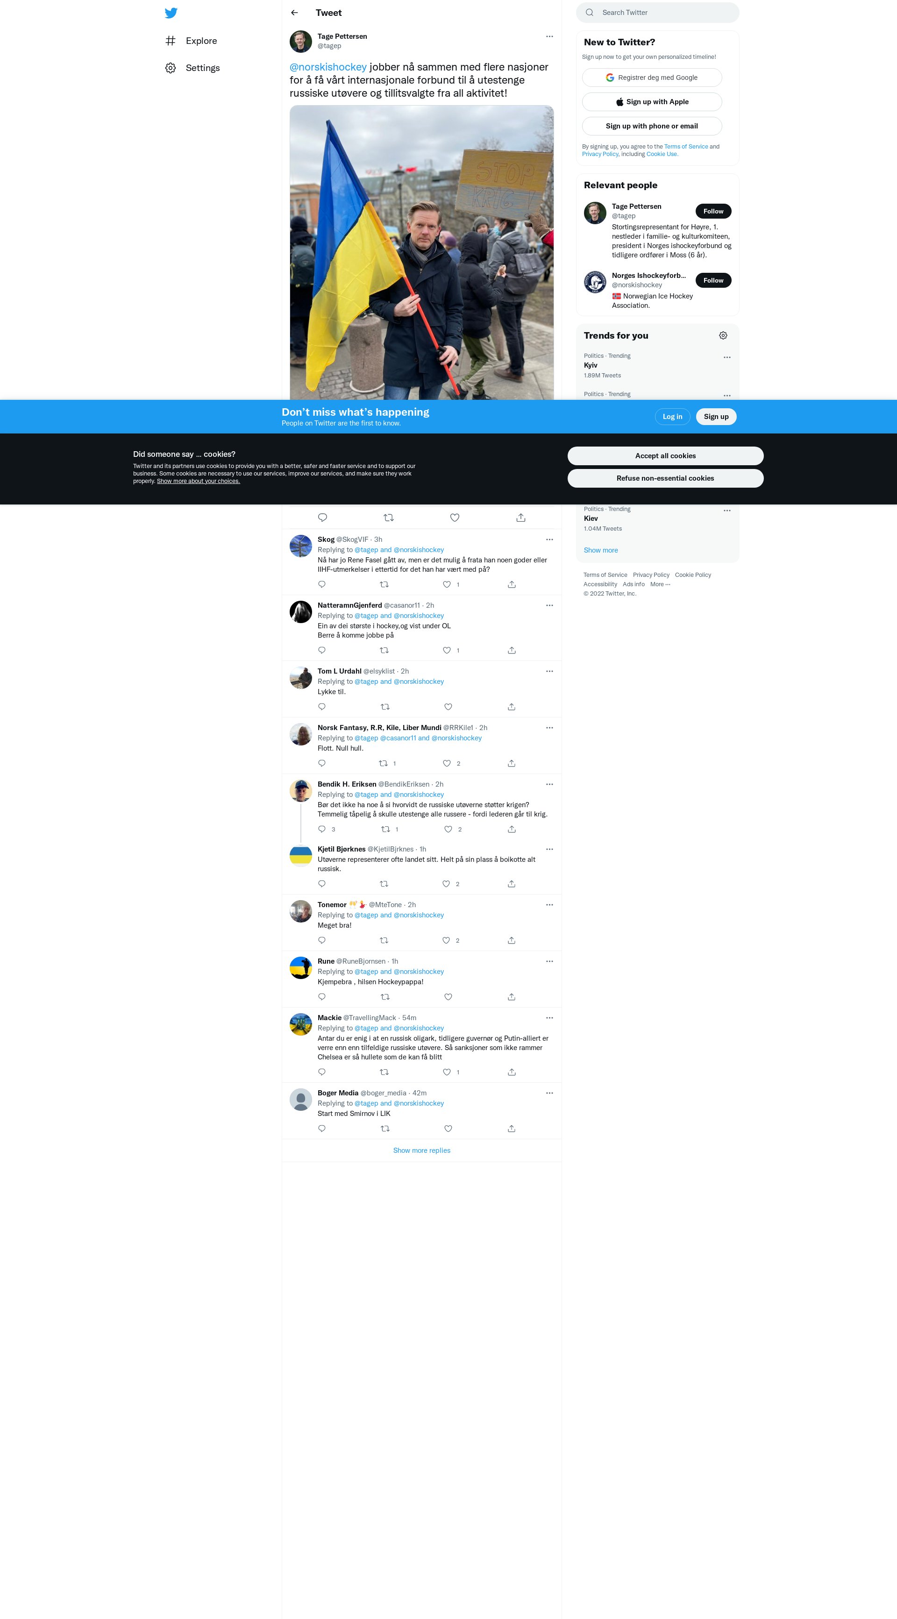Like Tonemor's reply
Screen dimensions: 897x1619
[446, 941]
